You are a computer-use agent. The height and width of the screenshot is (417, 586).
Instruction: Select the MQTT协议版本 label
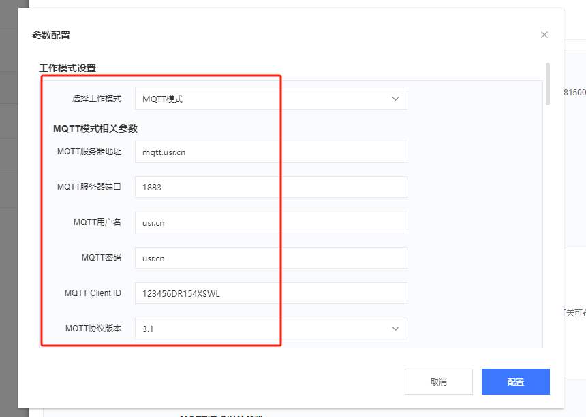click(93, 329)
